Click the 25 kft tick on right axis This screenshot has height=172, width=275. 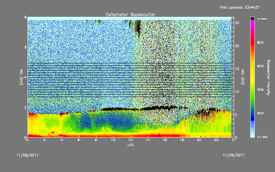(237, 23)
